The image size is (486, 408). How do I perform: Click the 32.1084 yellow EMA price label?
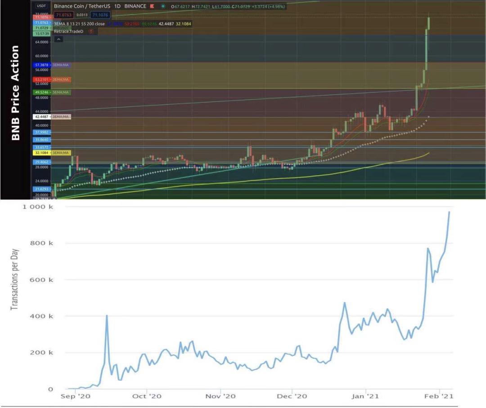tap(41, 153)
